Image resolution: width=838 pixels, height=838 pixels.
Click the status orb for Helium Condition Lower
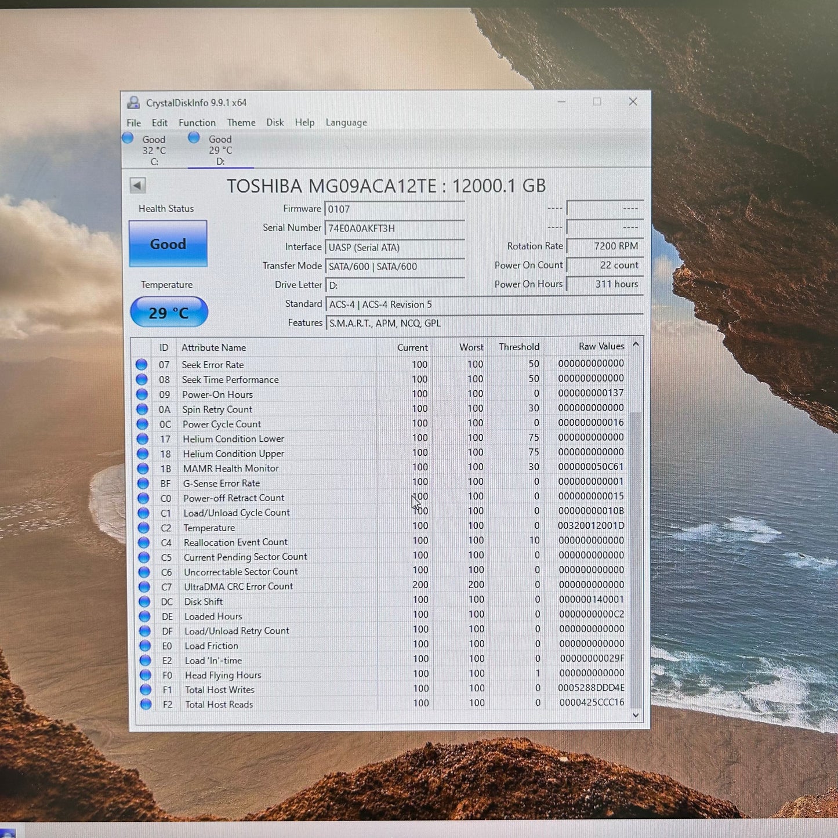142,438
